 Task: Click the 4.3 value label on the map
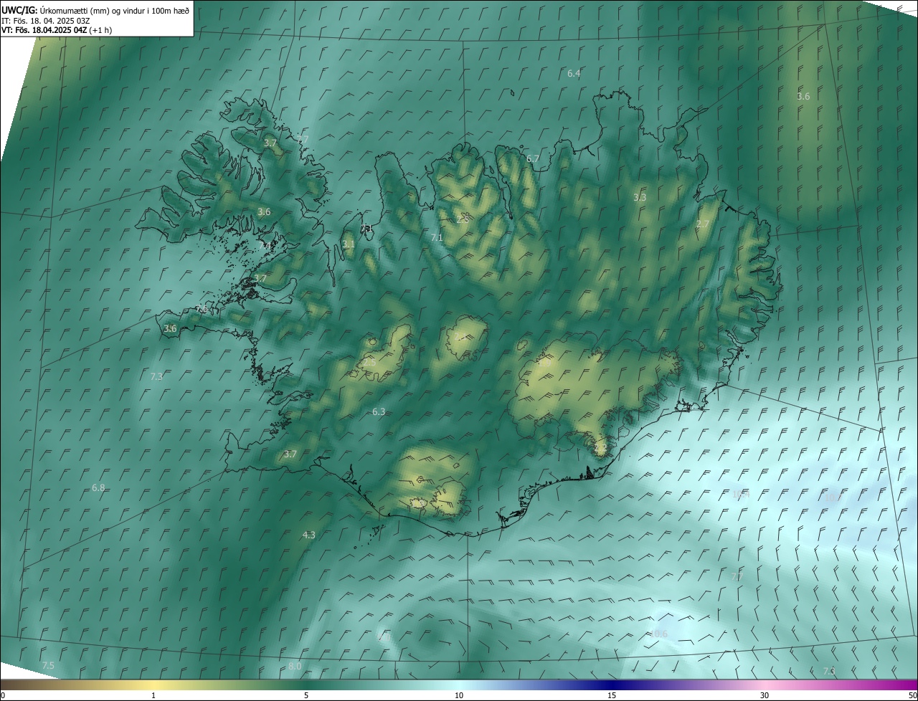tap(308, 535)
